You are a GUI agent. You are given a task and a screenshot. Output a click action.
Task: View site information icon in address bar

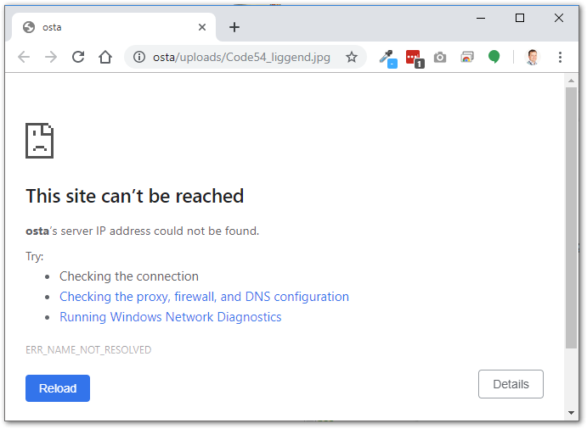[139, 57]
